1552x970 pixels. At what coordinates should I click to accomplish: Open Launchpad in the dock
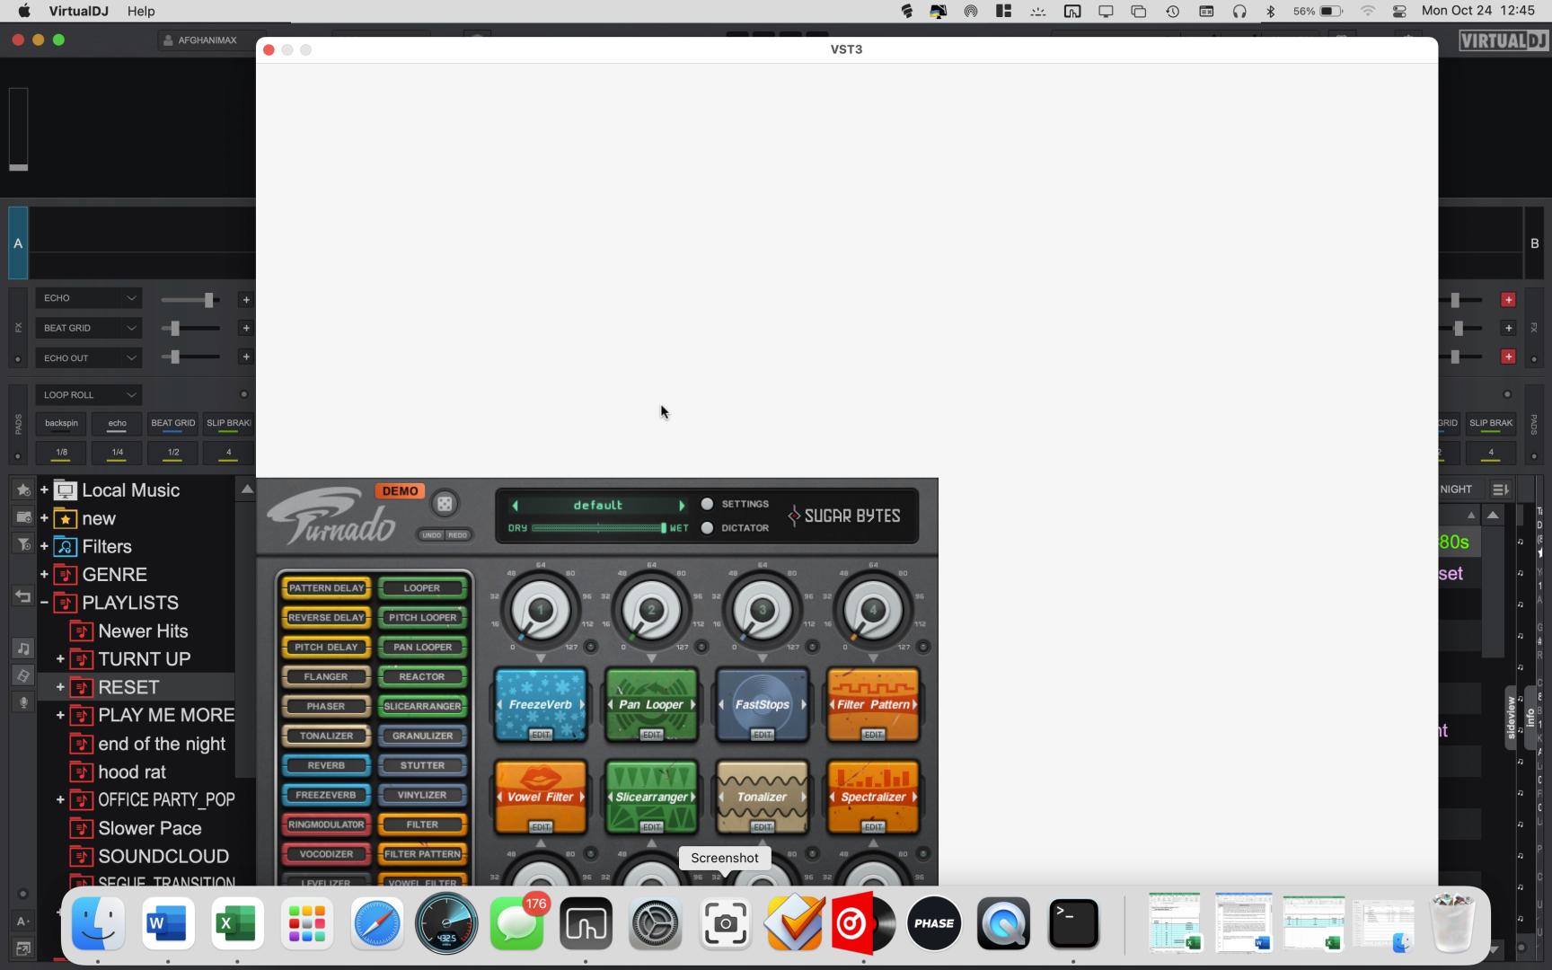pyautogui.click(x=307, y=923)
